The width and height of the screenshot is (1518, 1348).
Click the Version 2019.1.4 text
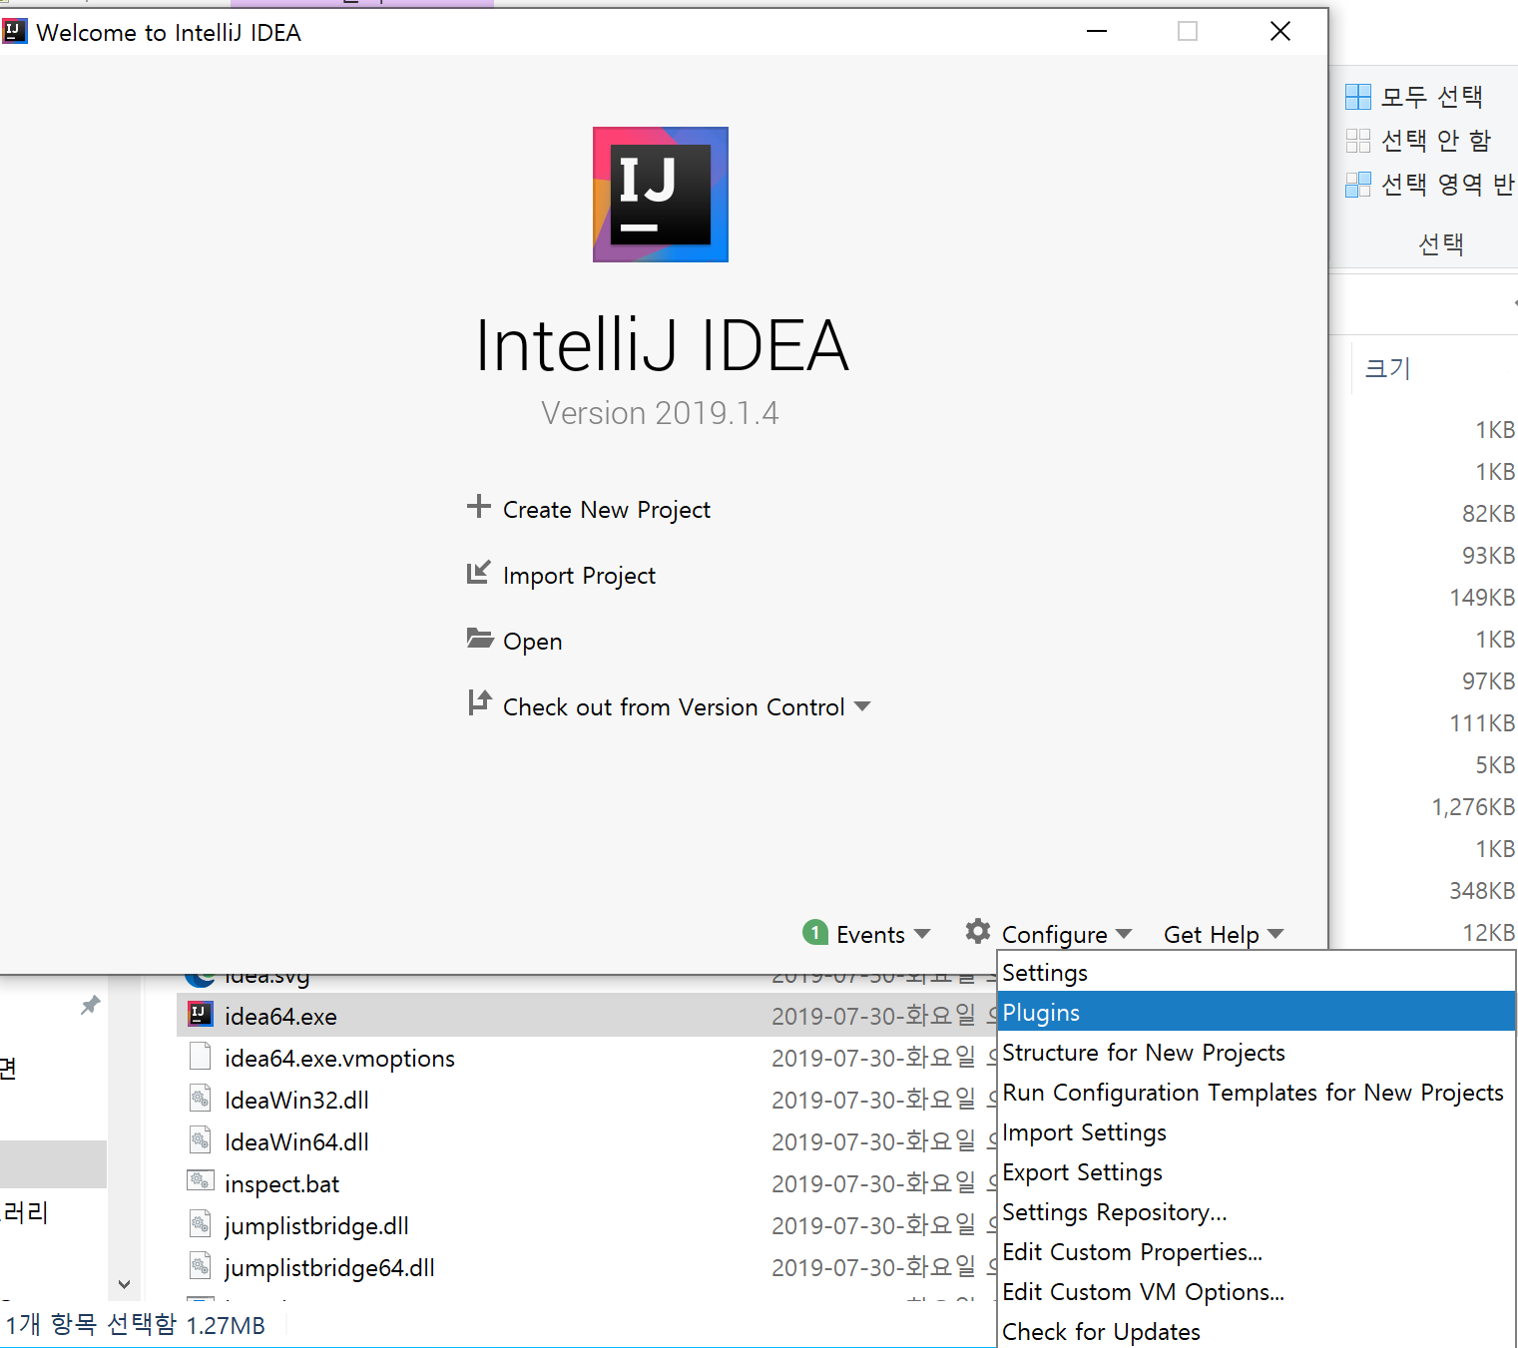pos(660,413)
